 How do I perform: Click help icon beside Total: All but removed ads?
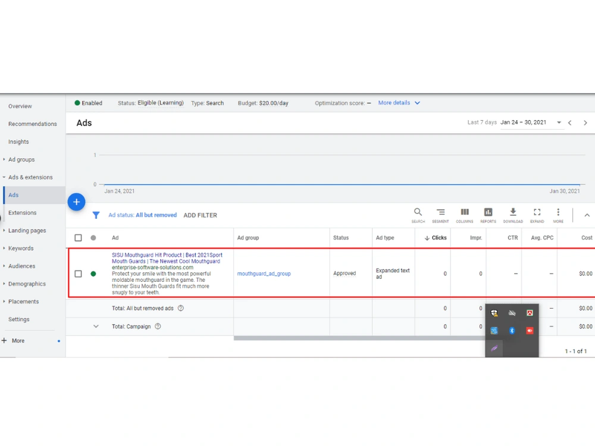coord(181,308)
